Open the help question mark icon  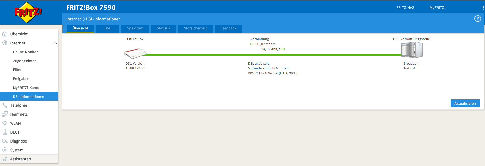point(478,19)
